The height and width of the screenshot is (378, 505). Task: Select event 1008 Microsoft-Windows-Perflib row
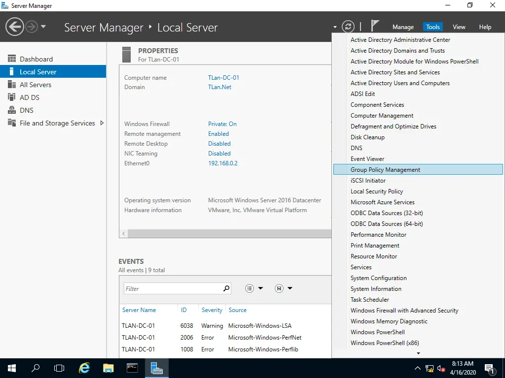click(225, 349)
